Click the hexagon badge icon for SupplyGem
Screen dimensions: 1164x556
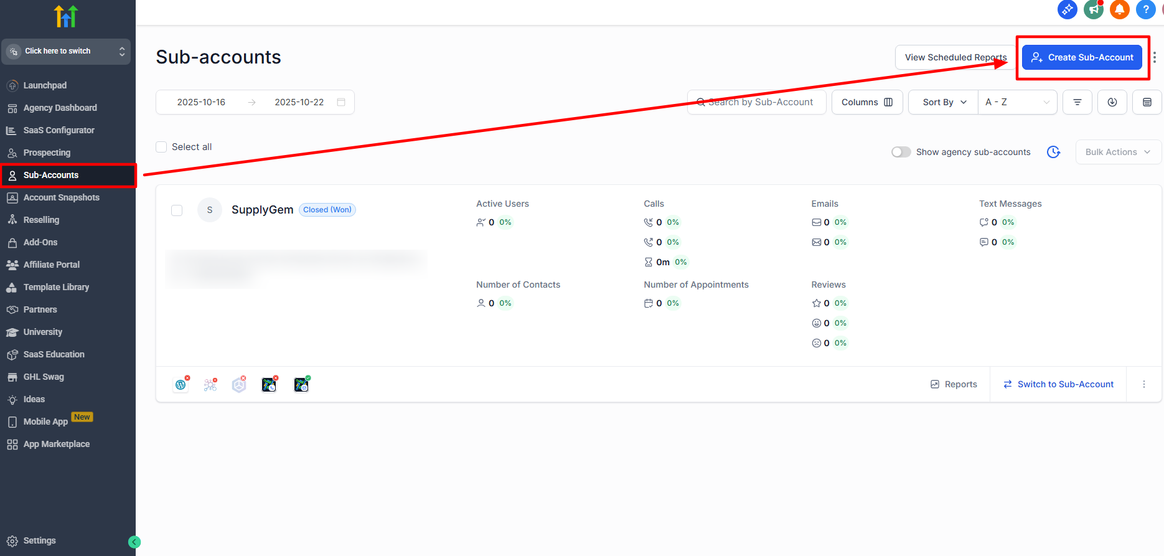(239, 384)
